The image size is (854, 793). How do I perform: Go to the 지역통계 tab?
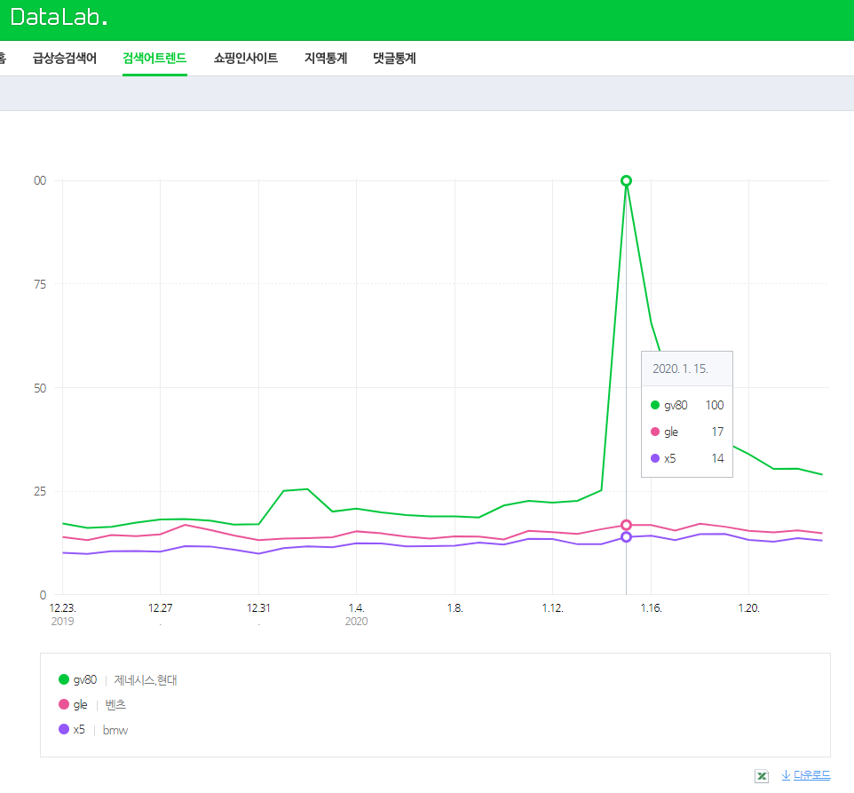[326, 59]
